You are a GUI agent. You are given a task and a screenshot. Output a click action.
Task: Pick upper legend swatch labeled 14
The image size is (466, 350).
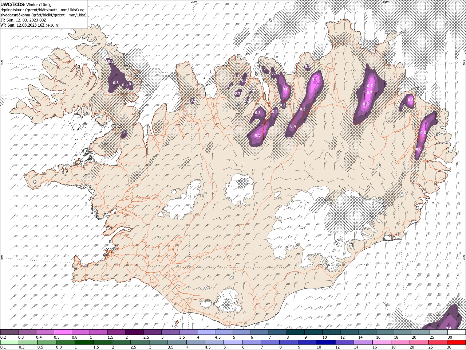367,332
